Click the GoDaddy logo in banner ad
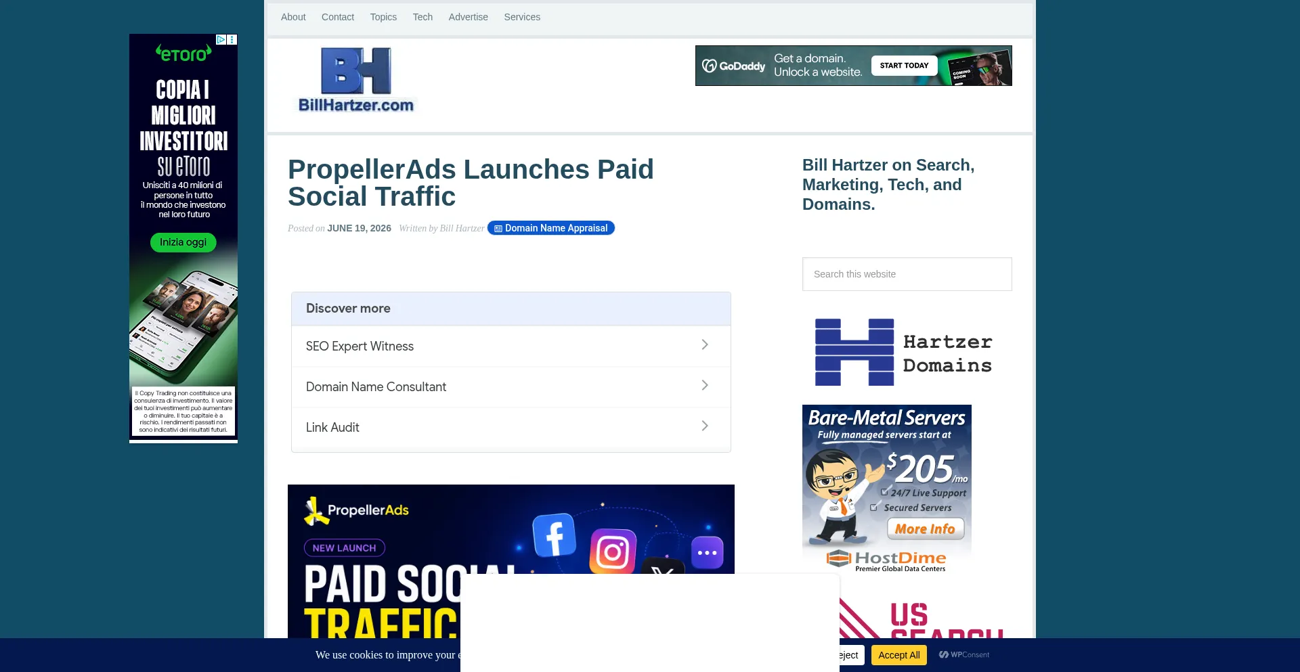The height and width of the screenshot is (672, 1300). (734, 66)
